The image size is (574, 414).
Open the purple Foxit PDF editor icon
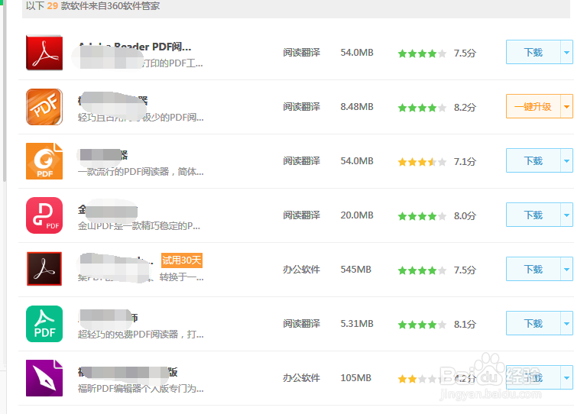(44, 378)
